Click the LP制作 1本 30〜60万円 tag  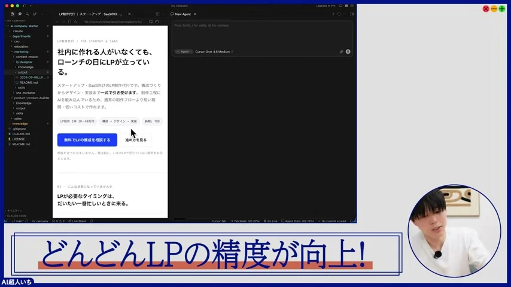[x=77, y=121]
